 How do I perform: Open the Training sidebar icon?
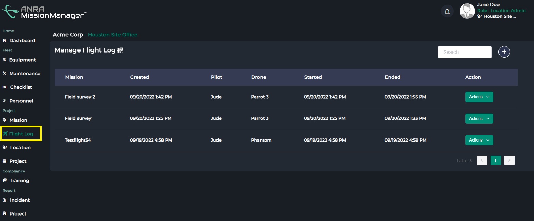5,180
